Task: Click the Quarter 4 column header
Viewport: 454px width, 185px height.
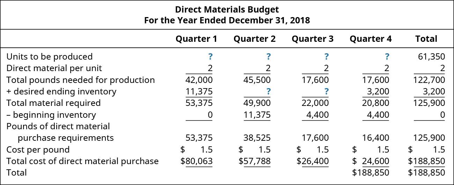Action: pyautogui.click(x=371, y=39)
